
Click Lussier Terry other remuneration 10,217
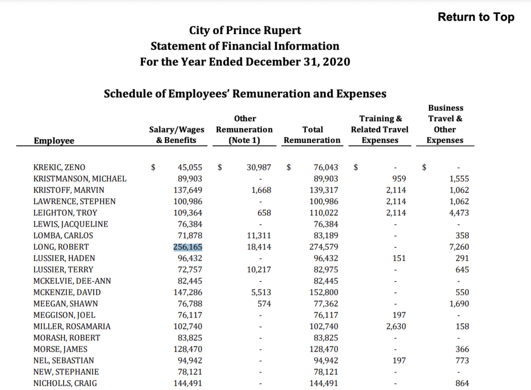pos(259,270)
